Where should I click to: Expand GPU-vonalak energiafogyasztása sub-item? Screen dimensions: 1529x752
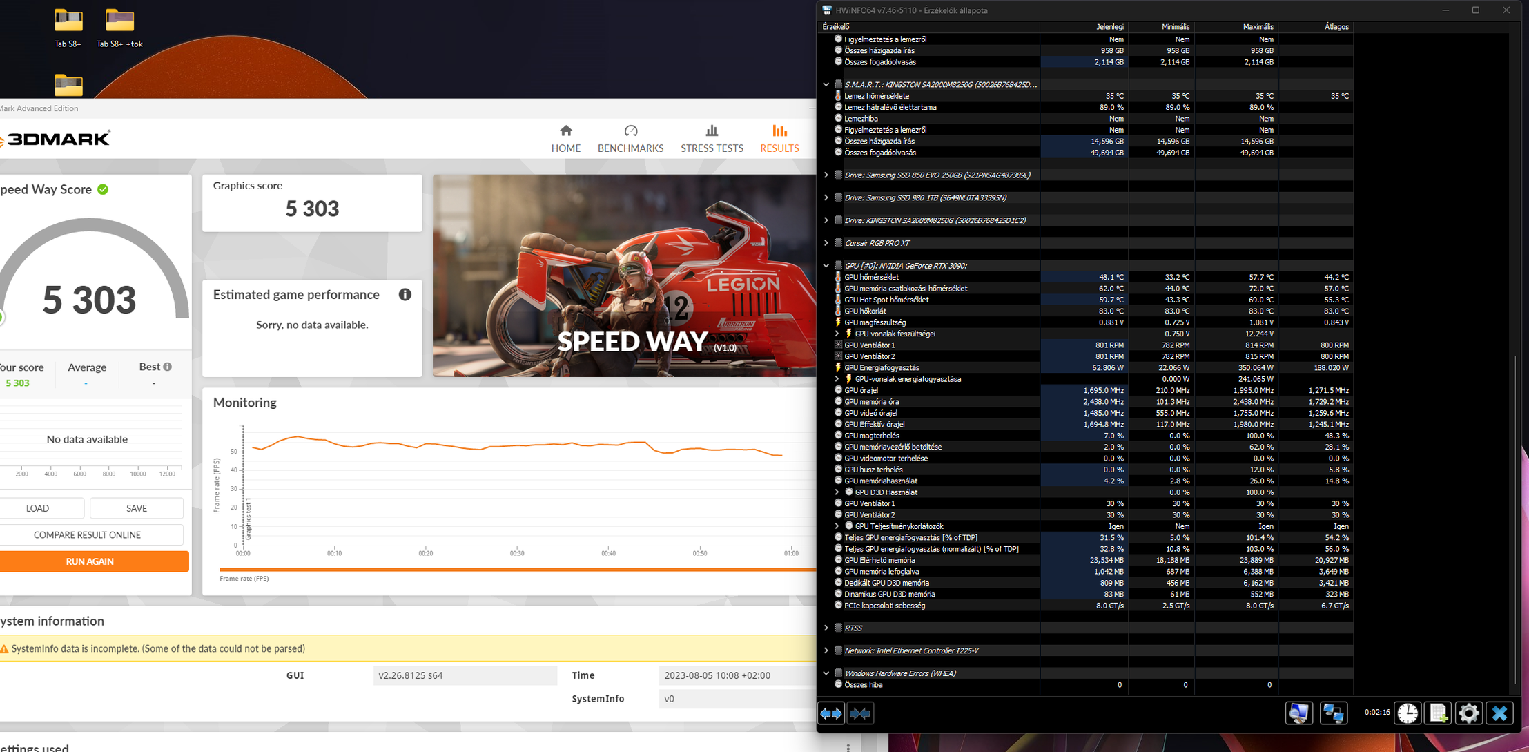pyautogui.click(x=837, y=379)
